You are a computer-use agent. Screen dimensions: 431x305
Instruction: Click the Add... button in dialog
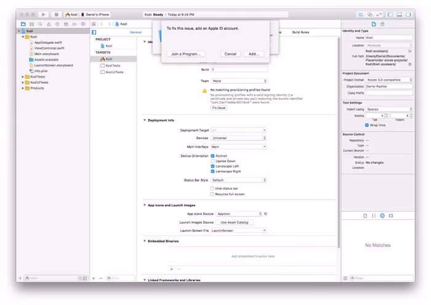pyautogui.click(x=253, y=54)
